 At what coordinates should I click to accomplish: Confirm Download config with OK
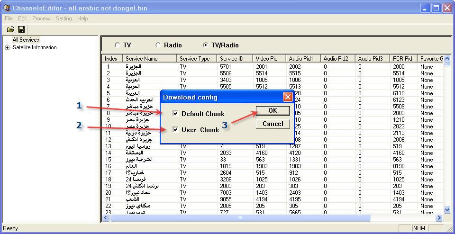[x=273, y=110]
